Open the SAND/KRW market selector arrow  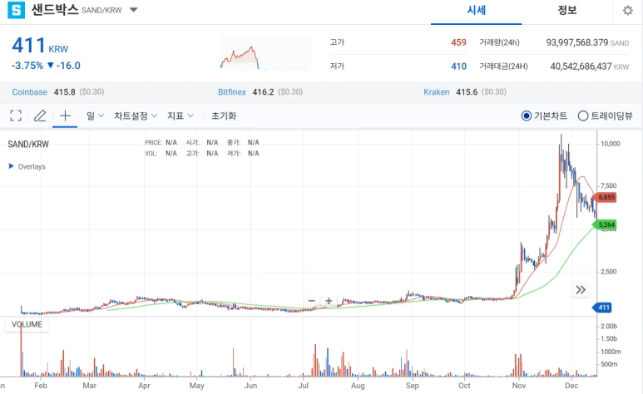click(134, 10)
